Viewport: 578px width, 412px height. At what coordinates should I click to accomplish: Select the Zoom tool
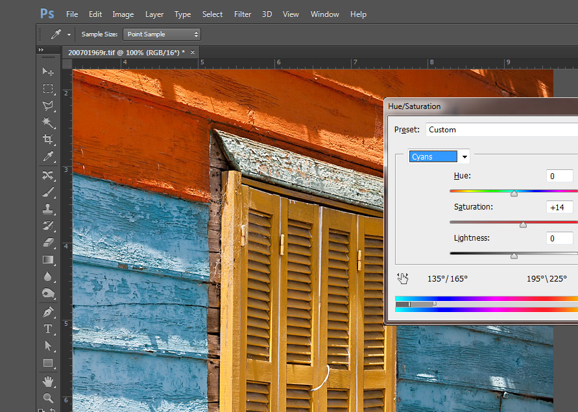tap(48, 398)
